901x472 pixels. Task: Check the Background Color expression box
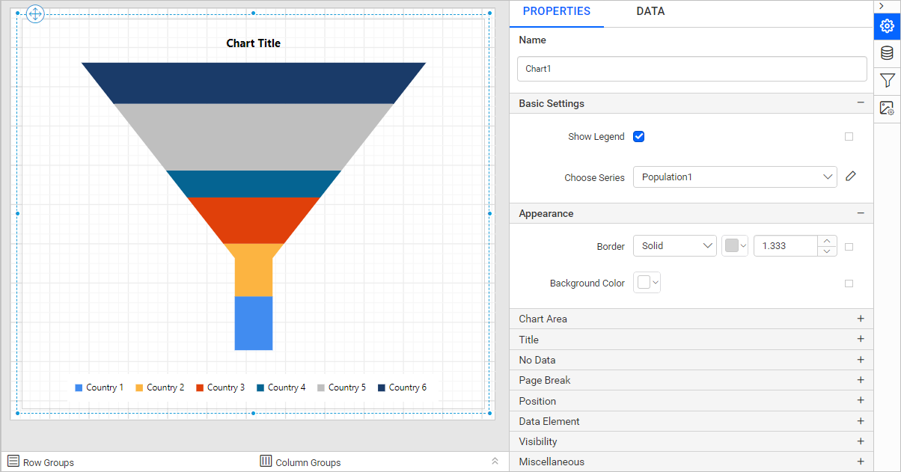click(x=849, y=283)
